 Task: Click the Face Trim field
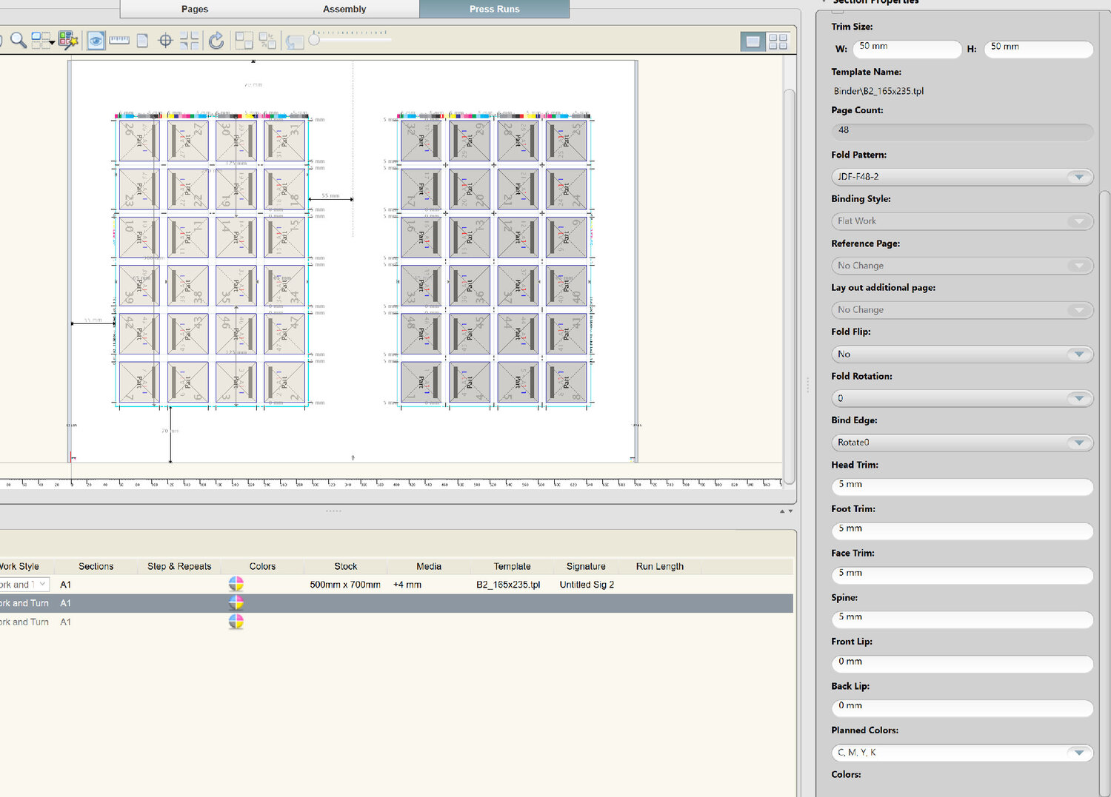point(962,575)
